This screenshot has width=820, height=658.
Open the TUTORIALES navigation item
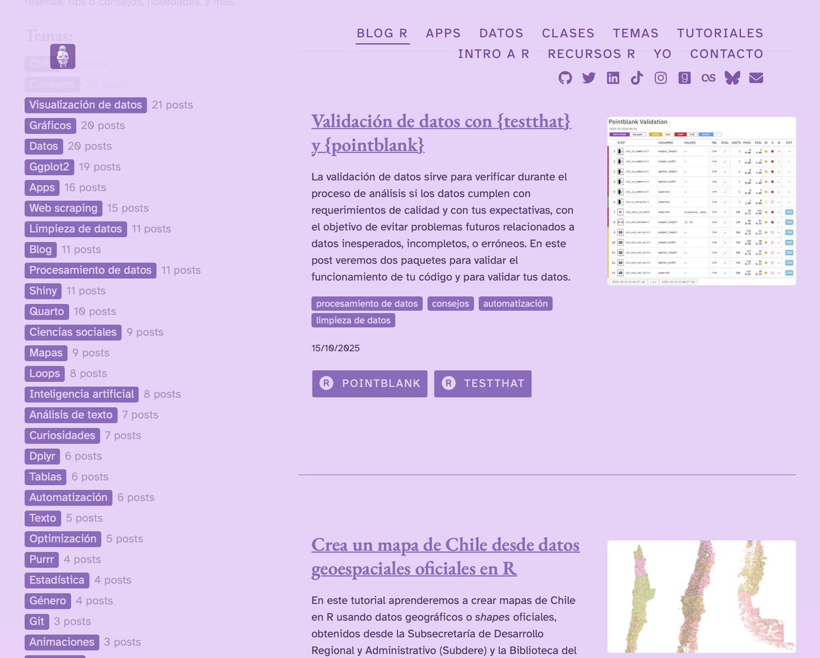[720, 33]
